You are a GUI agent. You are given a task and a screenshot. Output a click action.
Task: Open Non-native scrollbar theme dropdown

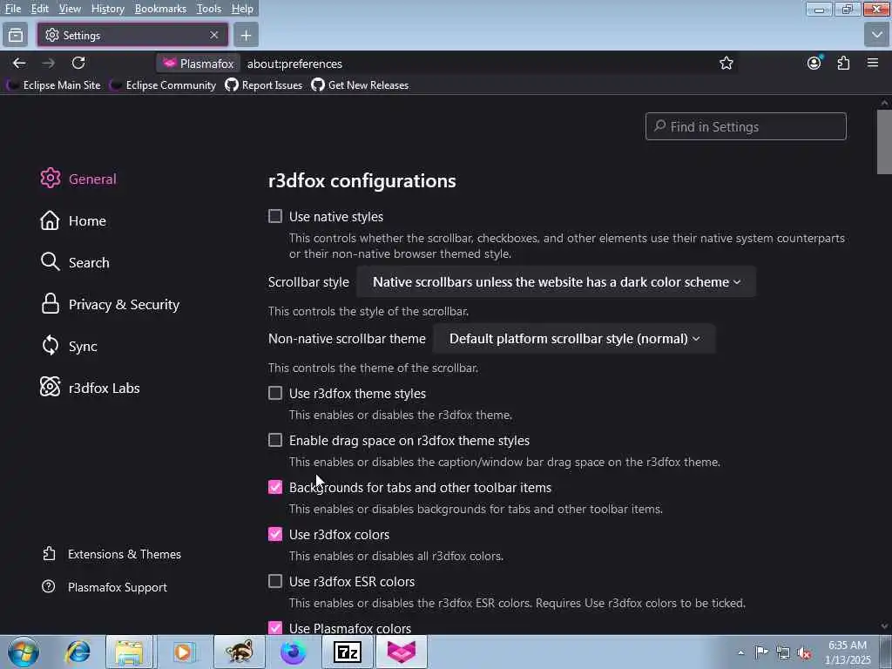pyautogui.click(x=574, y=339)
